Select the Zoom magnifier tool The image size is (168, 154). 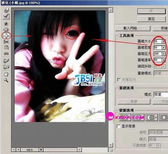pyautogui.click(x=6, y=80)
